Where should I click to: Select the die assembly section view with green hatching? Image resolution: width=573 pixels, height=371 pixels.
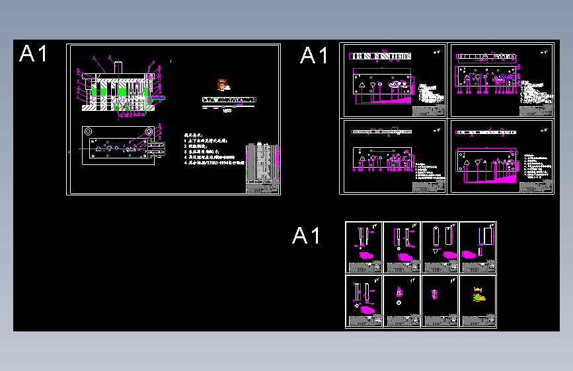point(120,88)
